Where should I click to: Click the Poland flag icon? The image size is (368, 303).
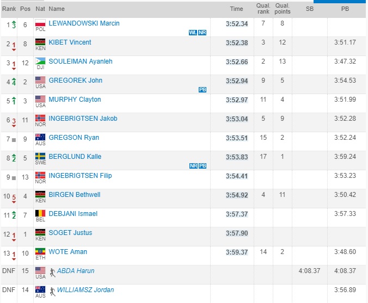click(40, 23)
